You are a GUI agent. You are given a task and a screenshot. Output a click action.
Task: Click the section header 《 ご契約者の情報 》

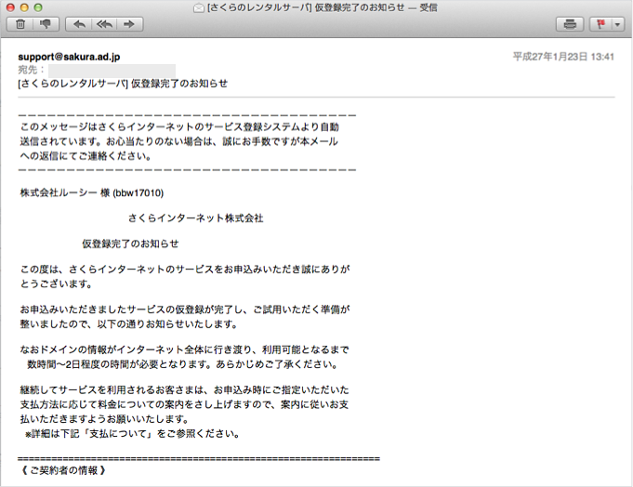pyautogui.click(x=62, y=470)
